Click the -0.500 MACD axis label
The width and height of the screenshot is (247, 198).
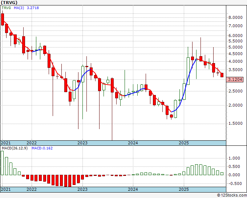[234, 183]
